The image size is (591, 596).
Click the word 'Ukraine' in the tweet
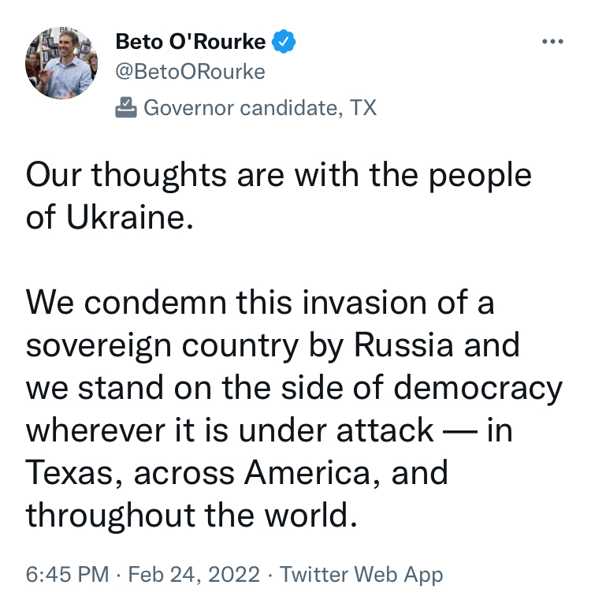point(126,217)
